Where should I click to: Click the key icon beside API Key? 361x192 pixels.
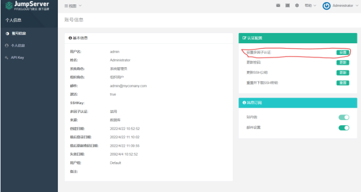pos(6,58)
